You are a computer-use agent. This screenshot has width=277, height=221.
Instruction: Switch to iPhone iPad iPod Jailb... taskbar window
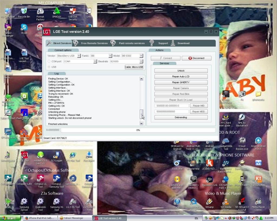[x=41, y=218]
